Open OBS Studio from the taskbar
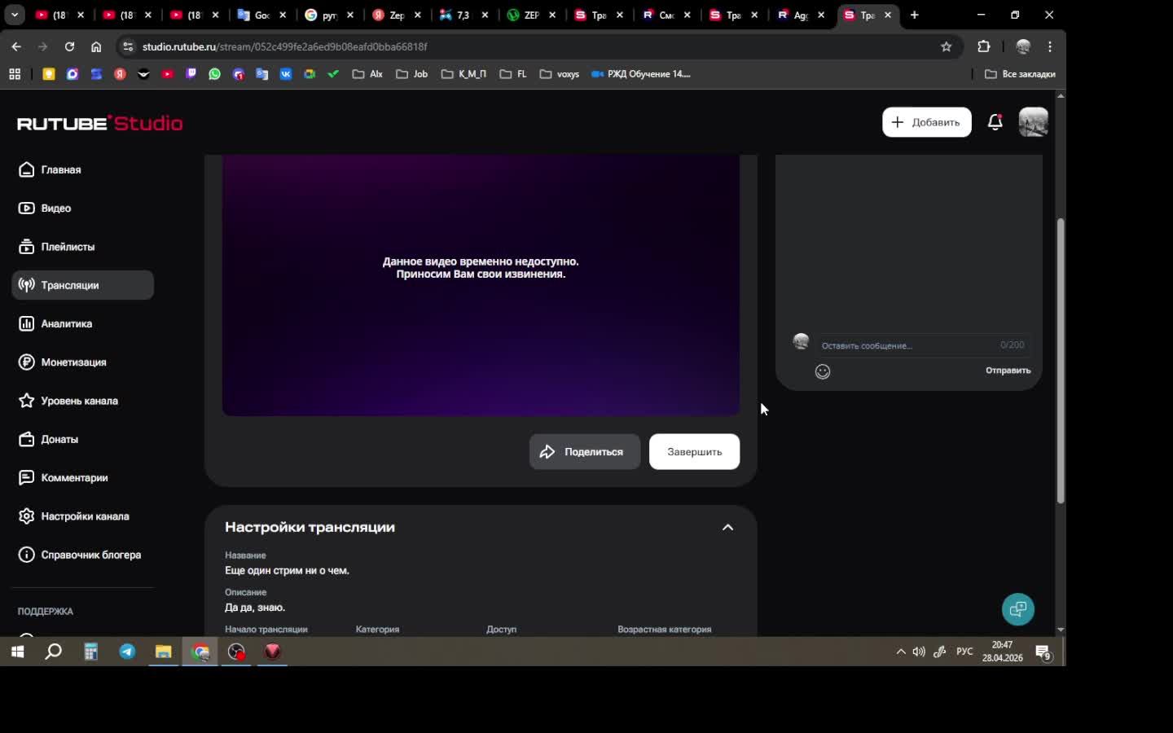The width and height of the screenshot is (1173, 733). click(236, 652)
